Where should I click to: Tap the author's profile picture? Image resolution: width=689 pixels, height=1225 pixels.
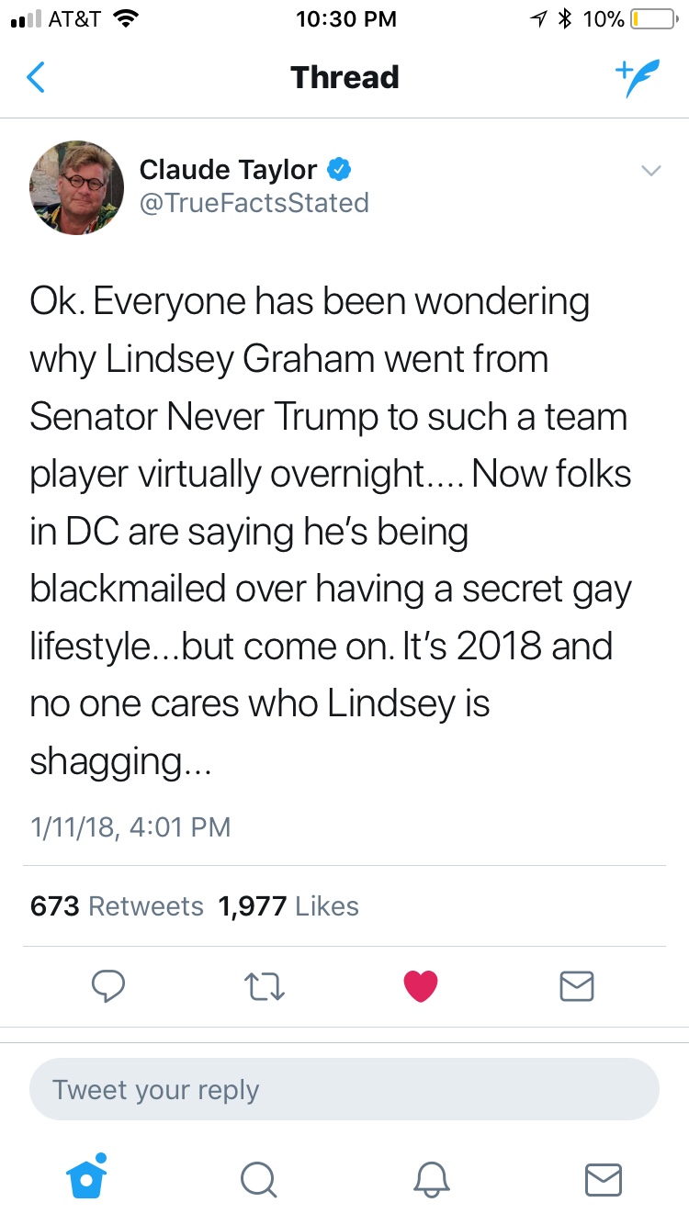point(77,187)
